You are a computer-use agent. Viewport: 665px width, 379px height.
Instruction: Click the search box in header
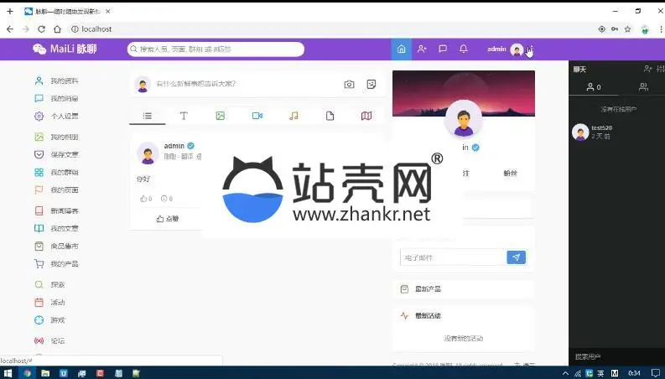tap(216, 49)
